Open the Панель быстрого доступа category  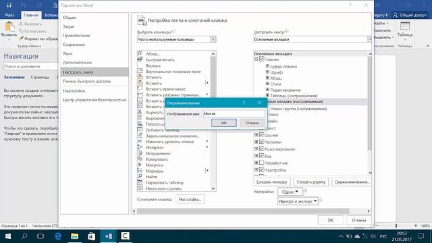point(87,81)
